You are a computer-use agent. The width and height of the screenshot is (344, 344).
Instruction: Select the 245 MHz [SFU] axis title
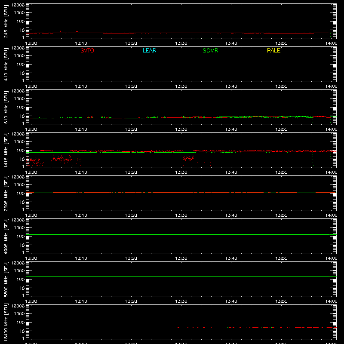pyautogui.click(x=6, y=21)
